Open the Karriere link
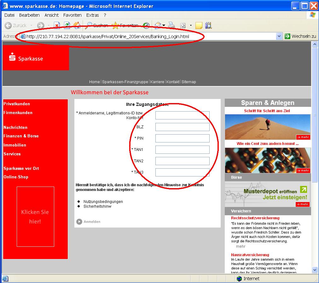The width and height of the screenshot is (319, 283). coord(157,82)
